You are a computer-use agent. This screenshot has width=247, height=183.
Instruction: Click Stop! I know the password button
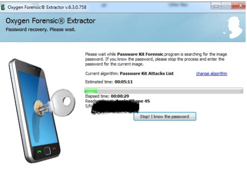tap(165, 116)
